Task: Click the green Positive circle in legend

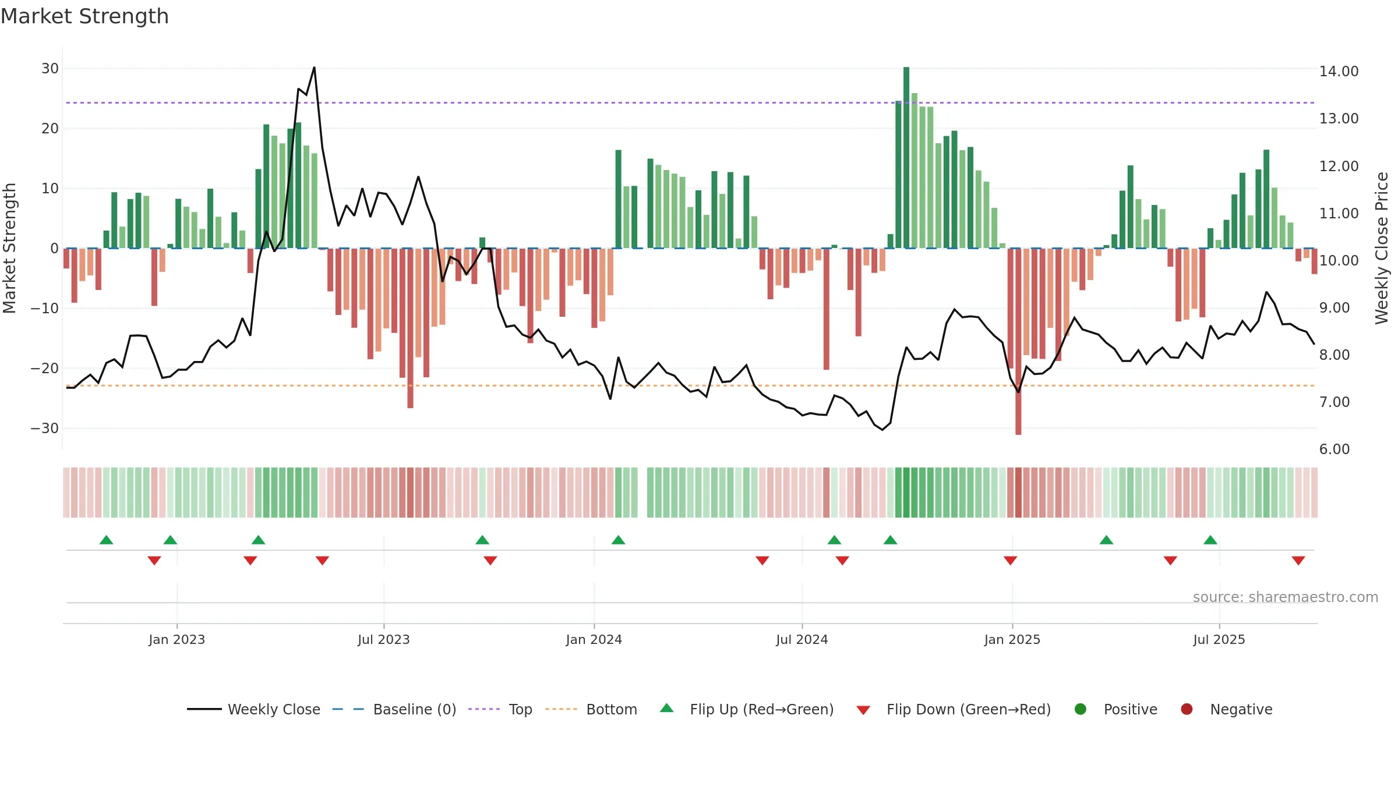Action: click(x=1081, y=709)
